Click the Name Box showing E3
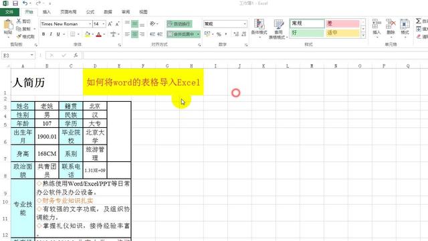Viewport: 428px width, 241px height. (x=15, y=56)
